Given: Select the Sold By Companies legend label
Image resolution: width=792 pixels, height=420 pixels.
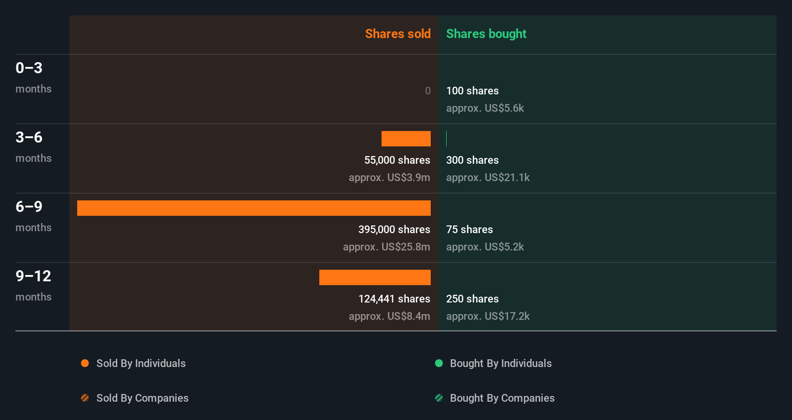Looking at the screenshot, I should click(x=142, y=398).
